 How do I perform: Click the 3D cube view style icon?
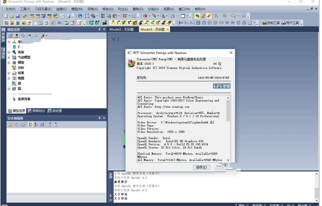coord(115,16)
